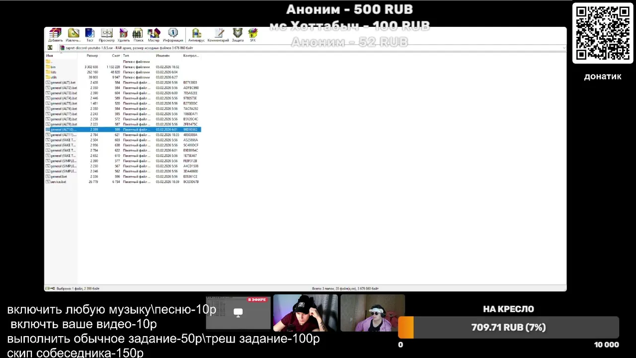The height and width of the screenshot is (358, 636).
Task: Open the address bar path dropdown arrow
Action: click(x=564, y=48)
